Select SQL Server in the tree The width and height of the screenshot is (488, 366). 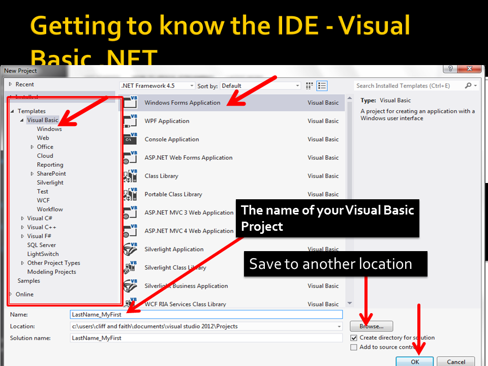[x=41, y=245]
